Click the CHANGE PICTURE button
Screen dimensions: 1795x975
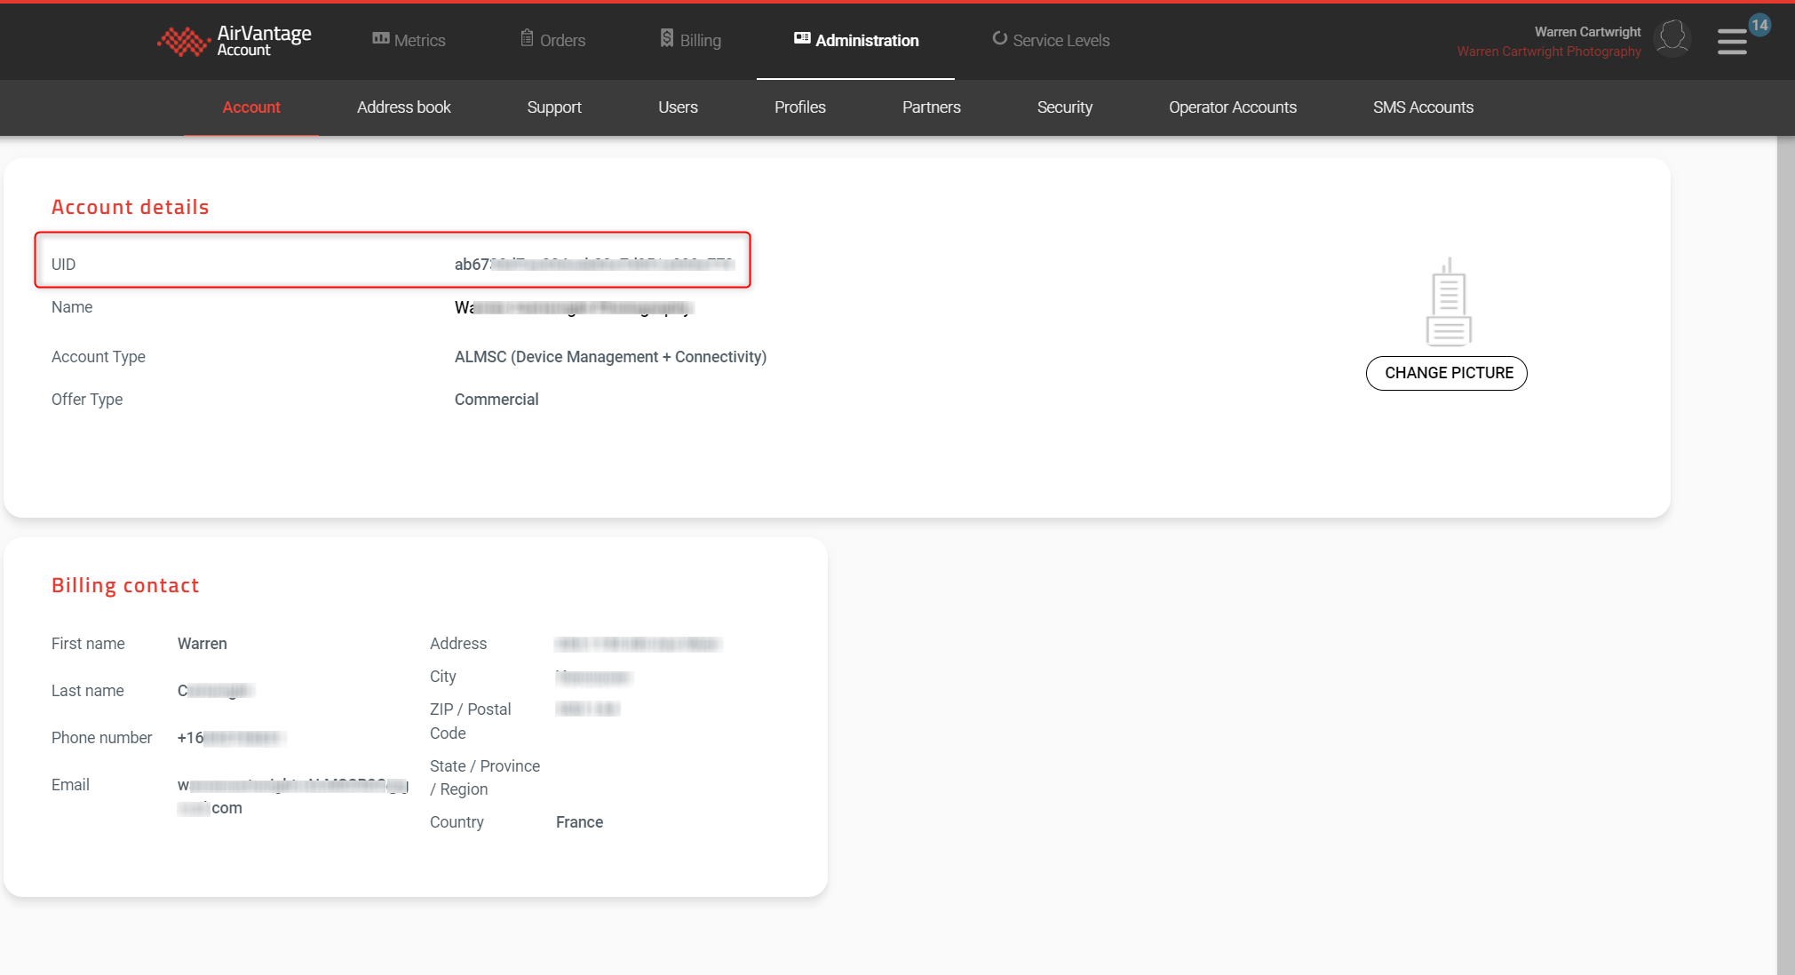(1446, 373)
